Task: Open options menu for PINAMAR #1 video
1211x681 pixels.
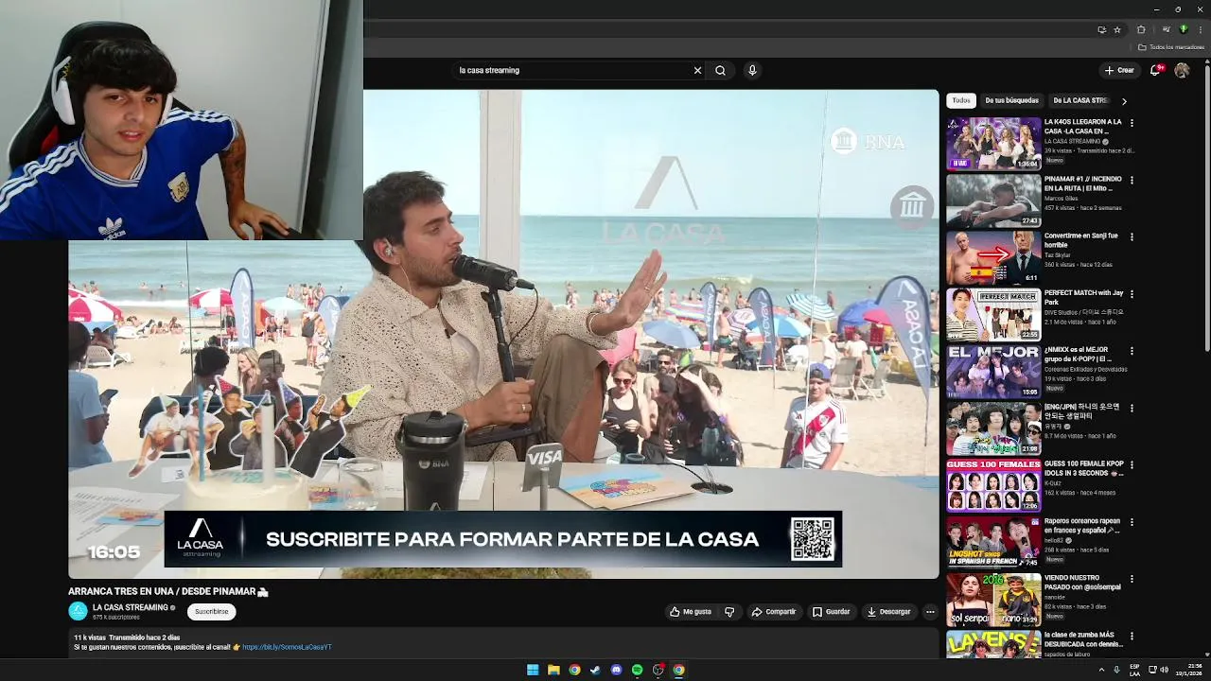Action: click(1132, 180)
